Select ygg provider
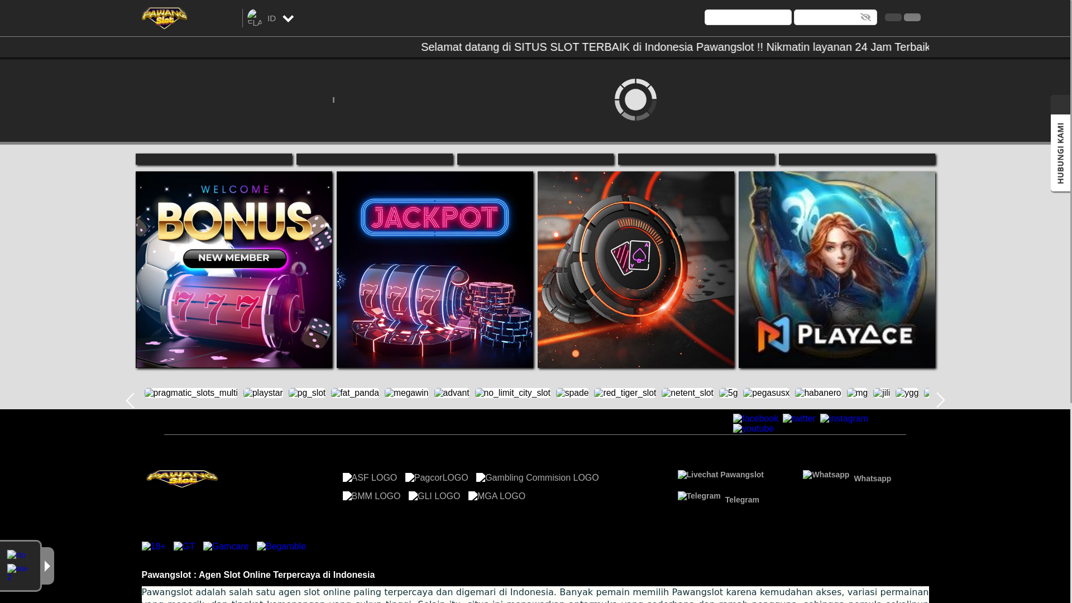 point(907,393)
